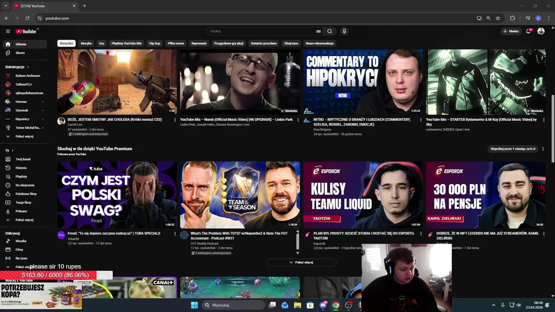Open Playlisty in the sidebar
Viewport: 555px width, 312px height.
pyautogui.click(x=24, y=176)
